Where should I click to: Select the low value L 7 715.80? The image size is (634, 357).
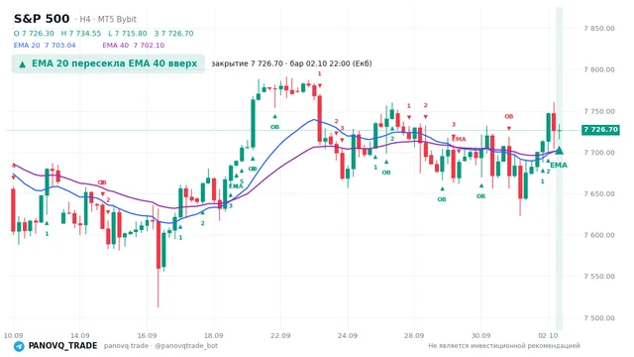(x=128, y=33)
